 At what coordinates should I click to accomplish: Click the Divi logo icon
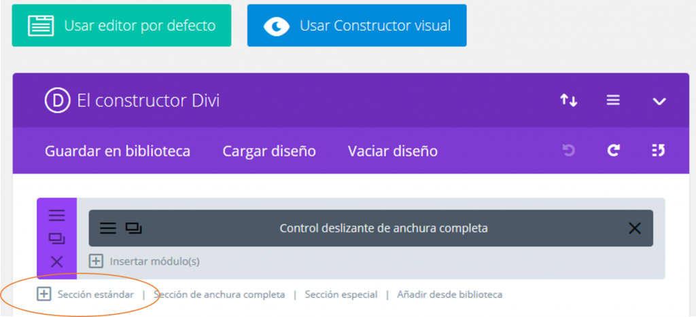click(57, 100)
